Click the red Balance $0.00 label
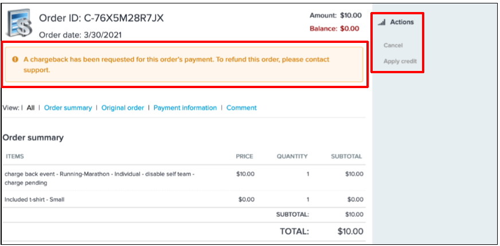This screenshot has height=246, width=500. click(x=334, y=29)
